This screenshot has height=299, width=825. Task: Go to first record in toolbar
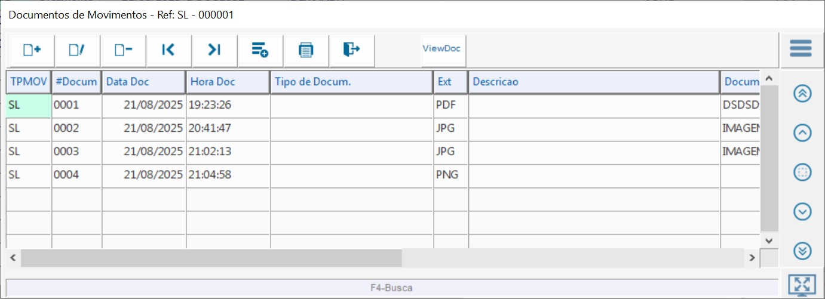click(x=168, y=50)
